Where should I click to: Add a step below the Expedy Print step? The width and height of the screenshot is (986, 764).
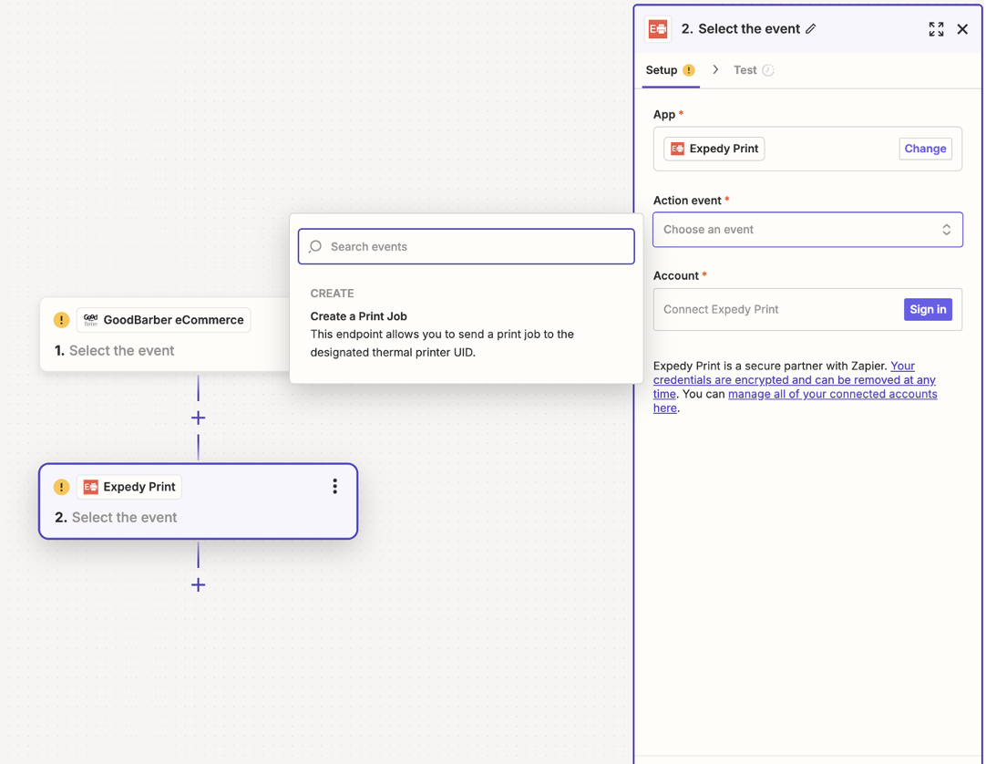coord(198,584)
